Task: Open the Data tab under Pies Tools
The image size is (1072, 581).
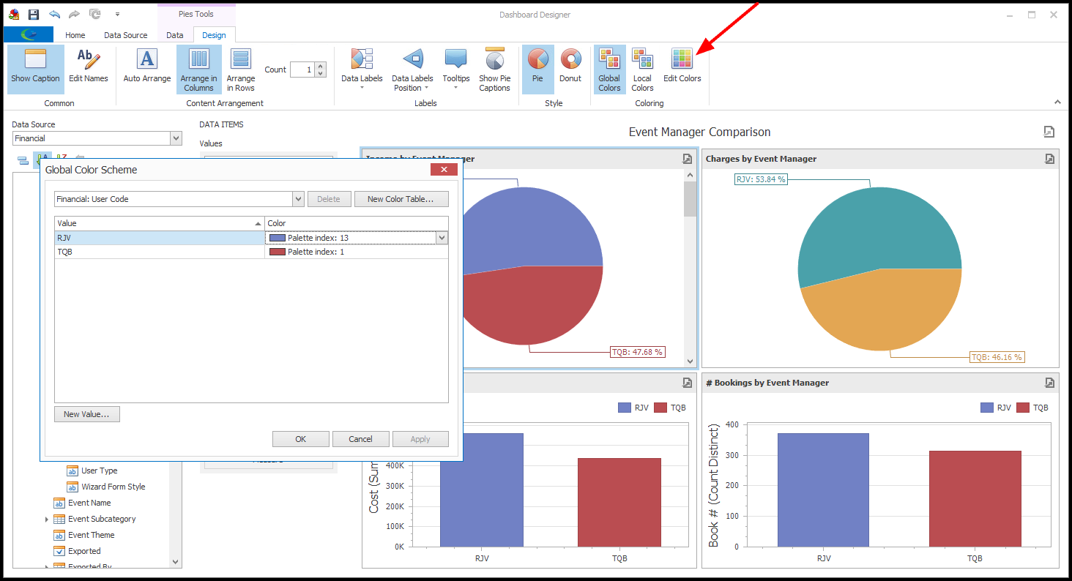Action: (175, 35)
